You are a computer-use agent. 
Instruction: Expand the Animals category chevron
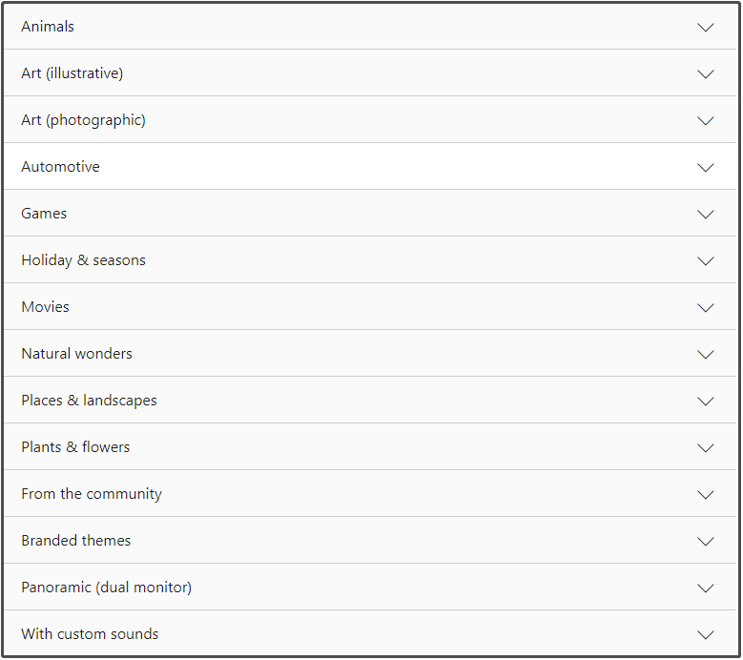pos(705,28)
